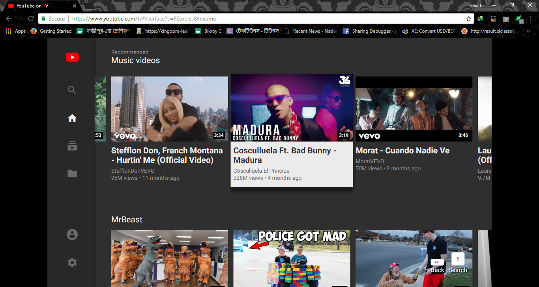
Task: Open the green extension with 0 badge
Action: coord(519,19)
